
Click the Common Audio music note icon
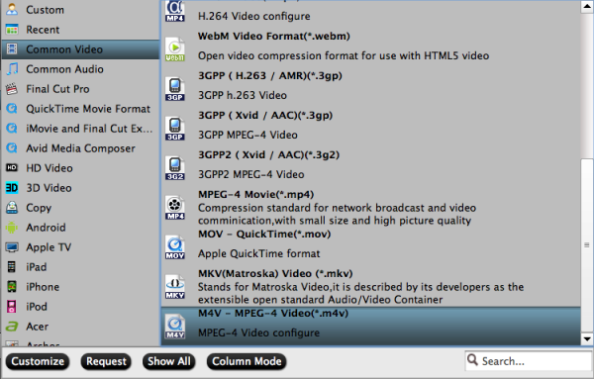click(12, 69)
